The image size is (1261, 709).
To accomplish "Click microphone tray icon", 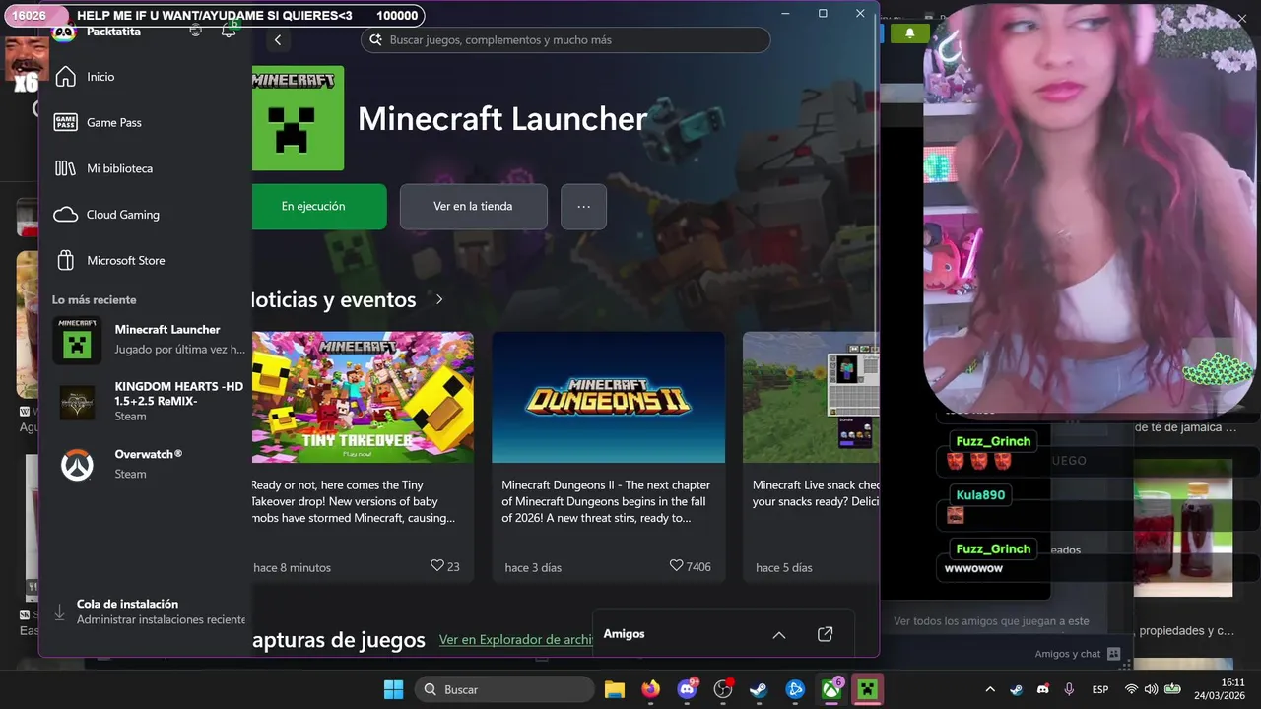I will click(1069, 689).
